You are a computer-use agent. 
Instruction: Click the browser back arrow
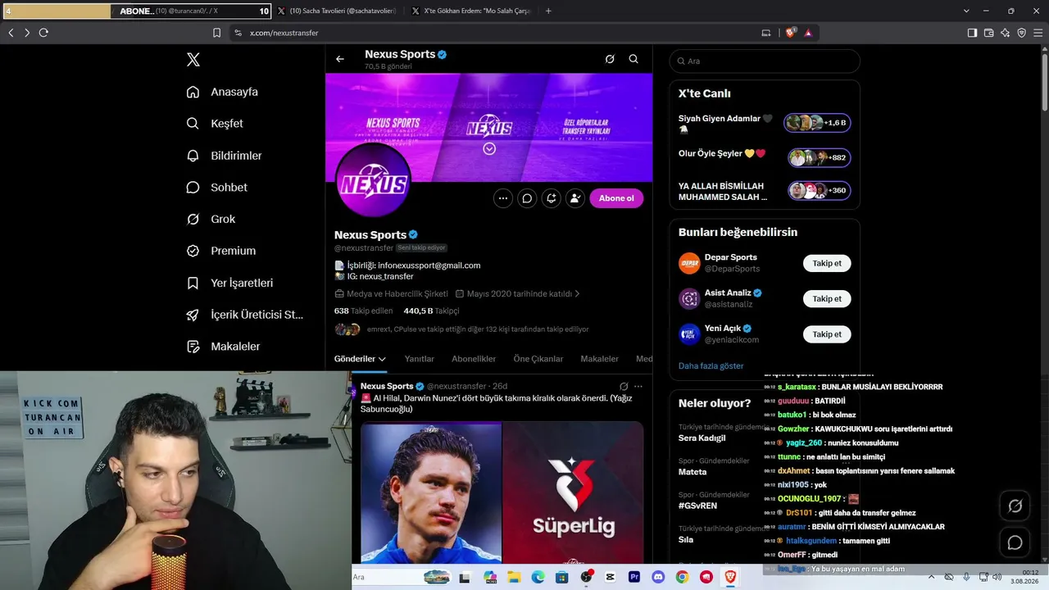coord(11,33)
